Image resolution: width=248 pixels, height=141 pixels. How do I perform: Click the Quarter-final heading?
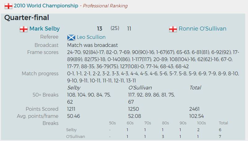(27, 18)
